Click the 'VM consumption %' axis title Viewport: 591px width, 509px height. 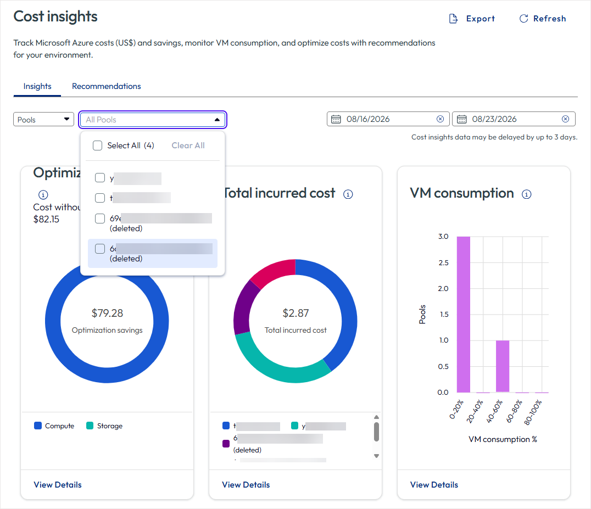(503, 439)
